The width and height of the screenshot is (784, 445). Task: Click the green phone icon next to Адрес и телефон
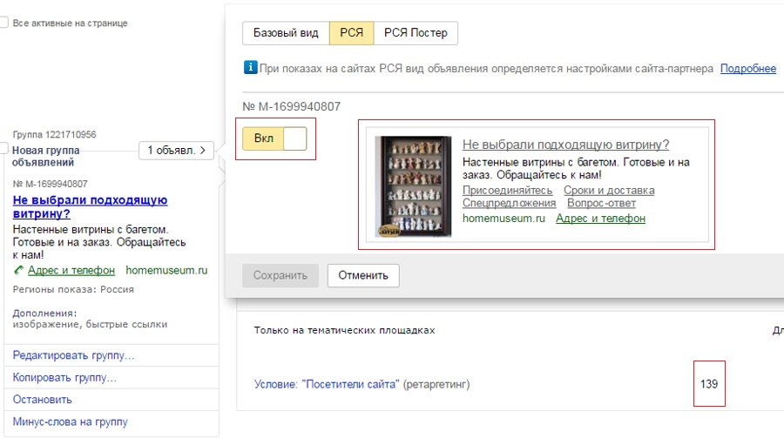[x=18, y=271]
